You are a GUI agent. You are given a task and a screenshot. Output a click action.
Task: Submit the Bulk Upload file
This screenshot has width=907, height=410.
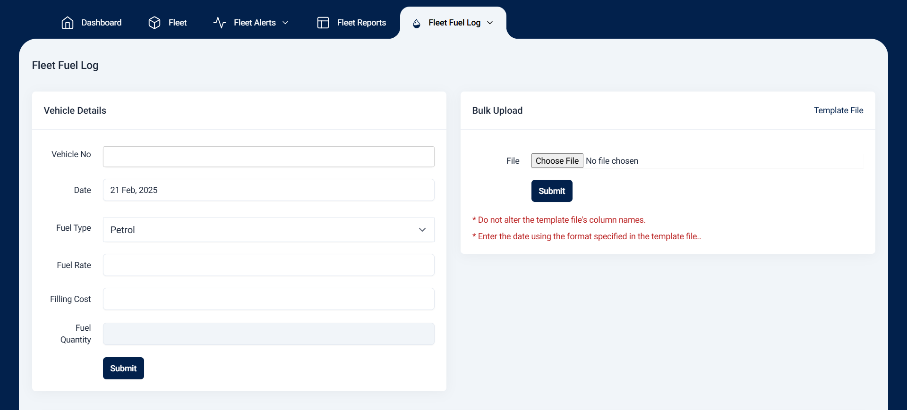tap(551, 191)
